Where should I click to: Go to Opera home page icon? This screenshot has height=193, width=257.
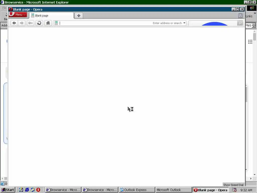pos(48,23)
